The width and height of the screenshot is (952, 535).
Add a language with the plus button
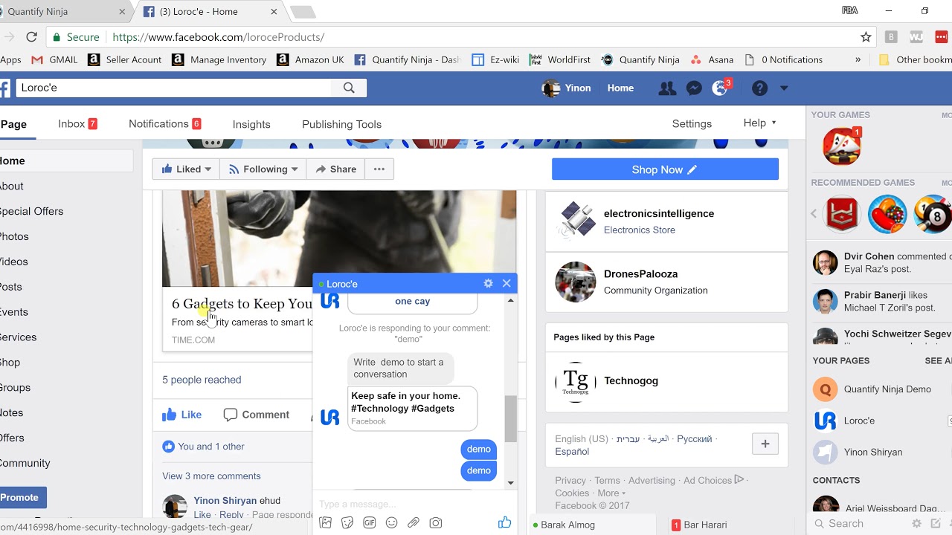765,444
